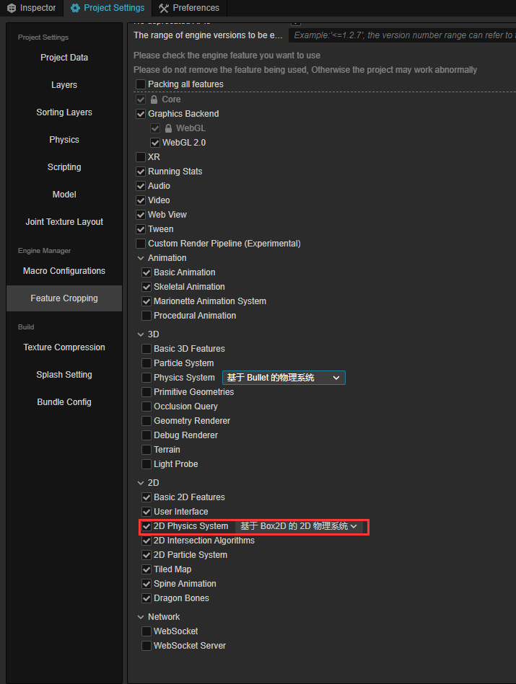
Task: Click the engine version range input field
Action: click(403, 35)
